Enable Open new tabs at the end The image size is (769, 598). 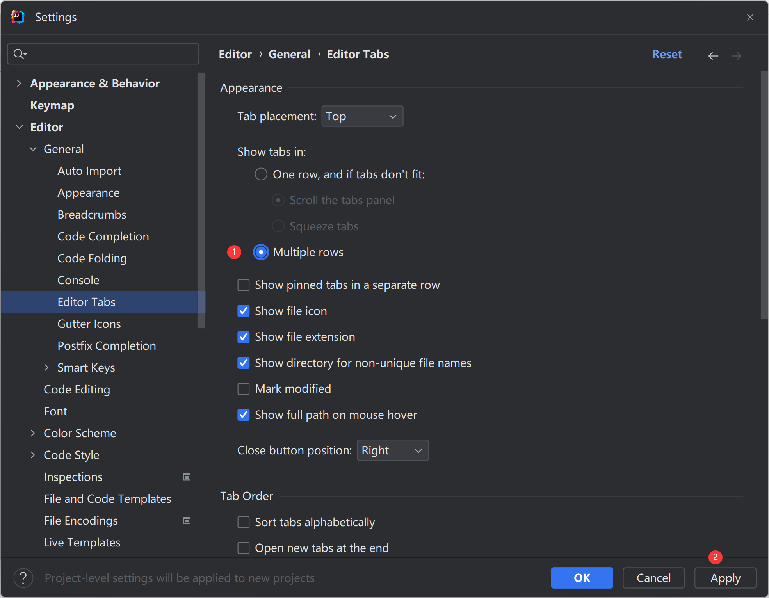244,548
